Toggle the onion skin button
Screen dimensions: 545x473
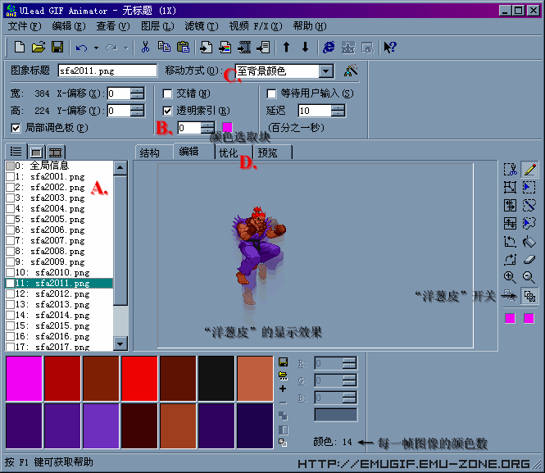pos(529,296)
